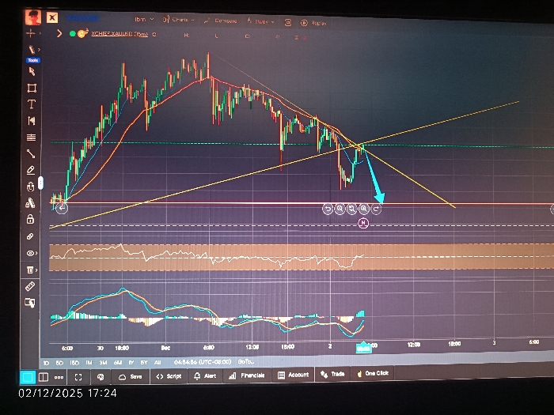This screenshot has width=554, height=415.
Task: Select the 1M time range
Action: pyautogui.click(x=89, y=362)
